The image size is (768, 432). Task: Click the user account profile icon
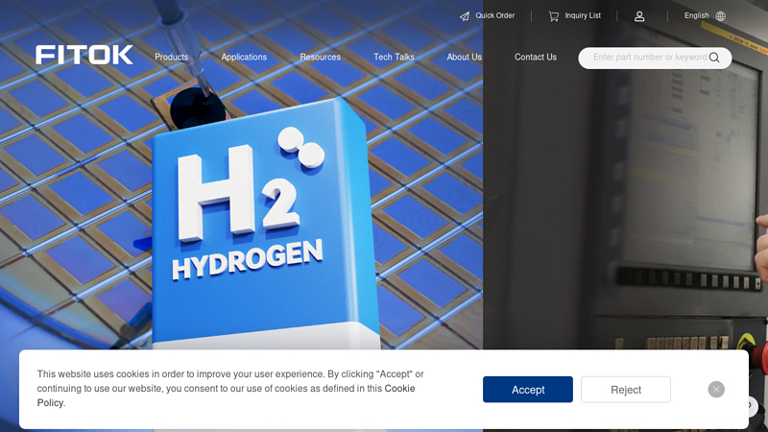pyautogui.click(x=639, y=16)
